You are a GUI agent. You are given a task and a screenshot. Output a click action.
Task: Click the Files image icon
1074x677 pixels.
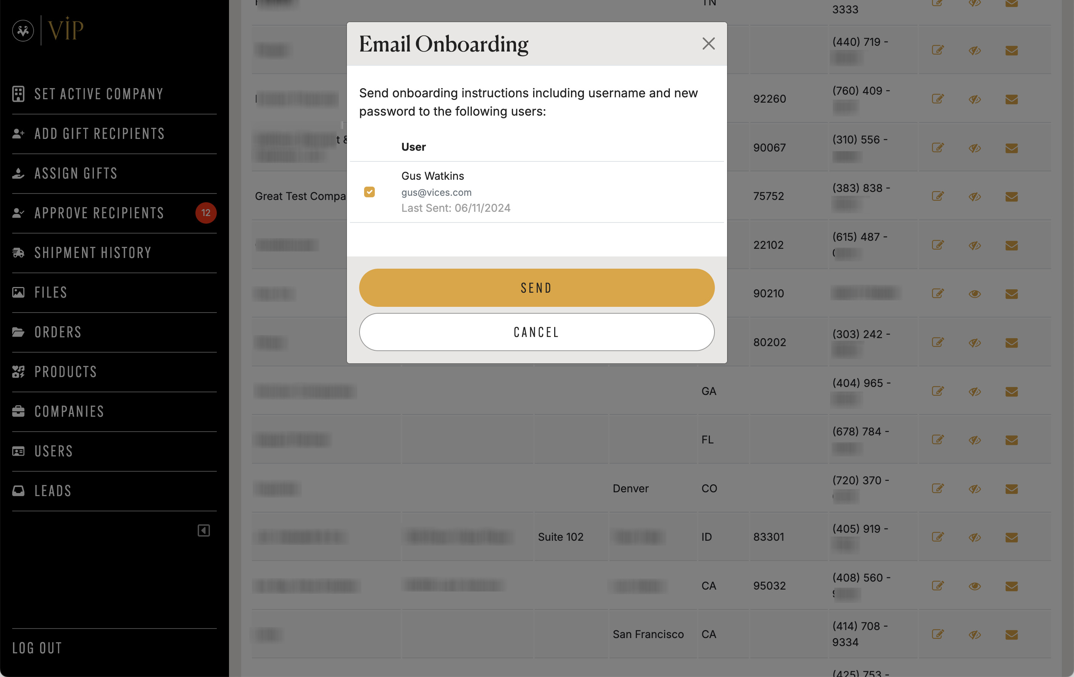click(x=18, y=292)
